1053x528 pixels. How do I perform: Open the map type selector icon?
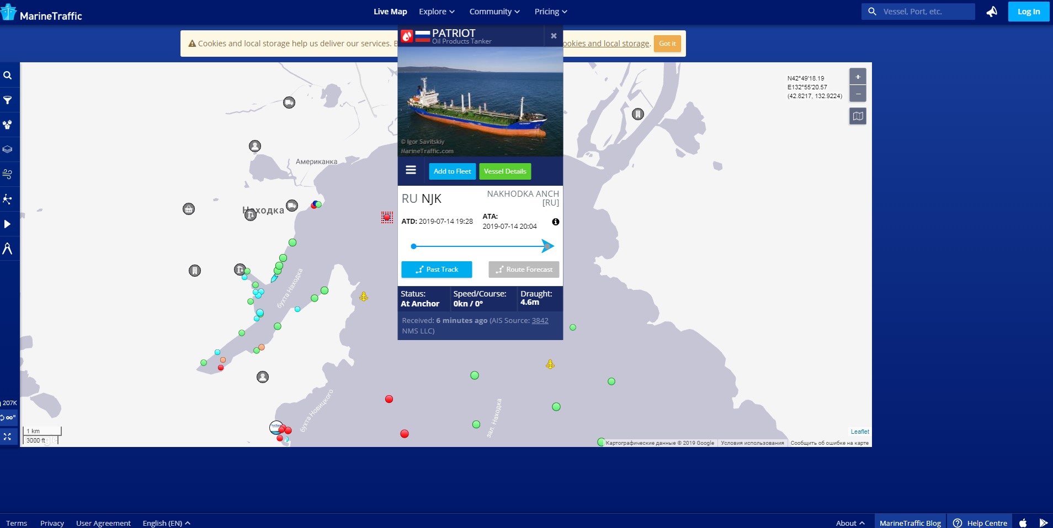[x=858, y=116]
